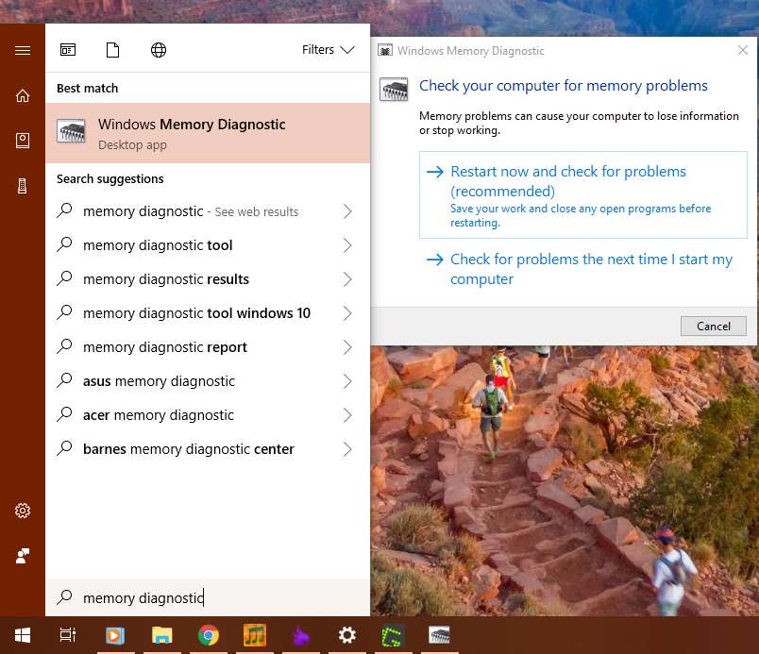This screenshot has height=654, width=759.
Task: Filter search by Apps icon
Action: (68, 50)
